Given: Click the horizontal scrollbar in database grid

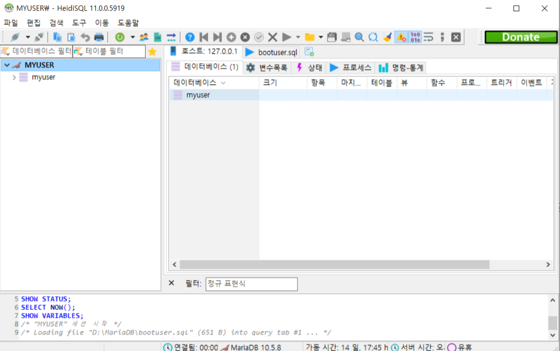Looking at the screenshot, I should click(334, 264).
